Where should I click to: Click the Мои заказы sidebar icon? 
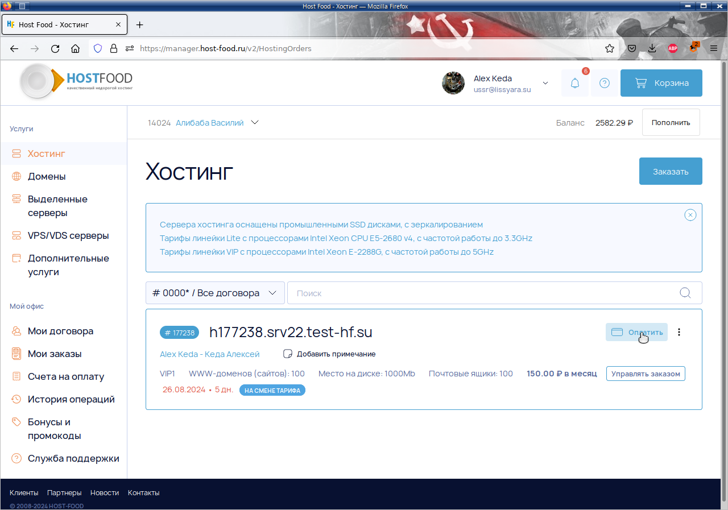(x=16, y=354)
